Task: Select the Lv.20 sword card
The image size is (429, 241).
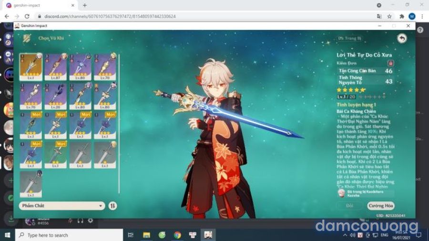Action: pos(56,97)
